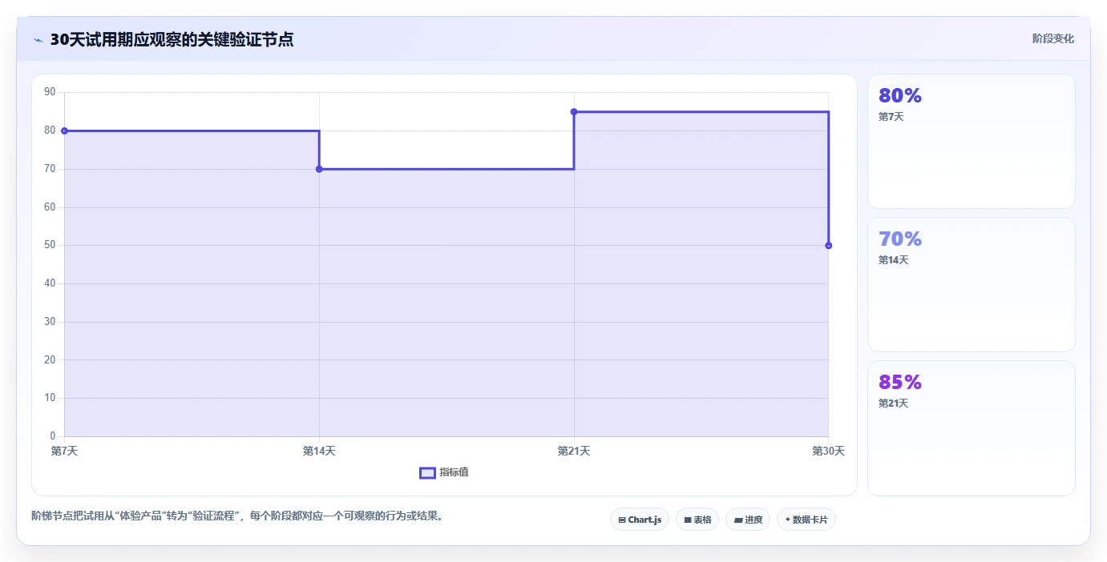
Task: Toggle the 指标值 legend swatch
Action: (427, 472)
